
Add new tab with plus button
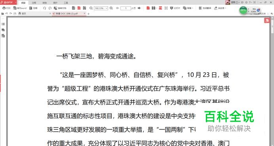coord(88,14)
